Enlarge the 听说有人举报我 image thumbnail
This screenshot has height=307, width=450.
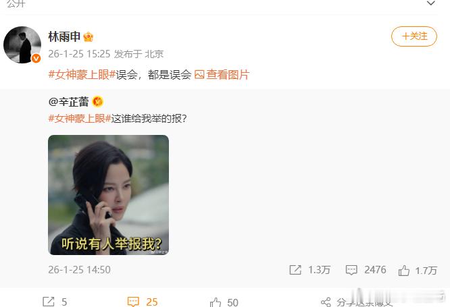pos(109,195)
